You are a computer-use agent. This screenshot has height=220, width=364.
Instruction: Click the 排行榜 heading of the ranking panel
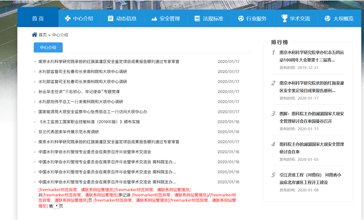(279, 42)
